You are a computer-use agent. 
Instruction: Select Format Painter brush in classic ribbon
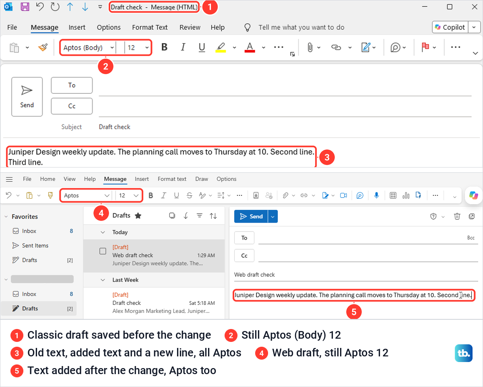43,48
